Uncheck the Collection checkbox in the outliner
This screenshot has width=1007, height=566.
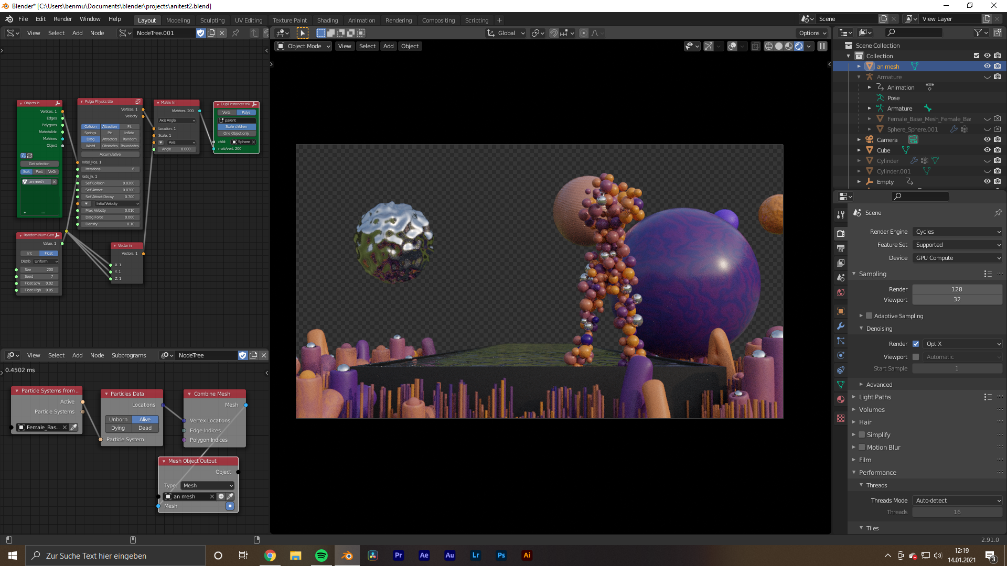[977, 56]
